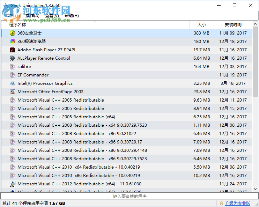The height and width of the screenshot is (207, 259).
Task: Click the sort arrow above program name column
Action: (95, 22)
